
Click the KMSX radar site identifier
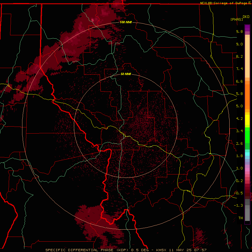[161, 250]
